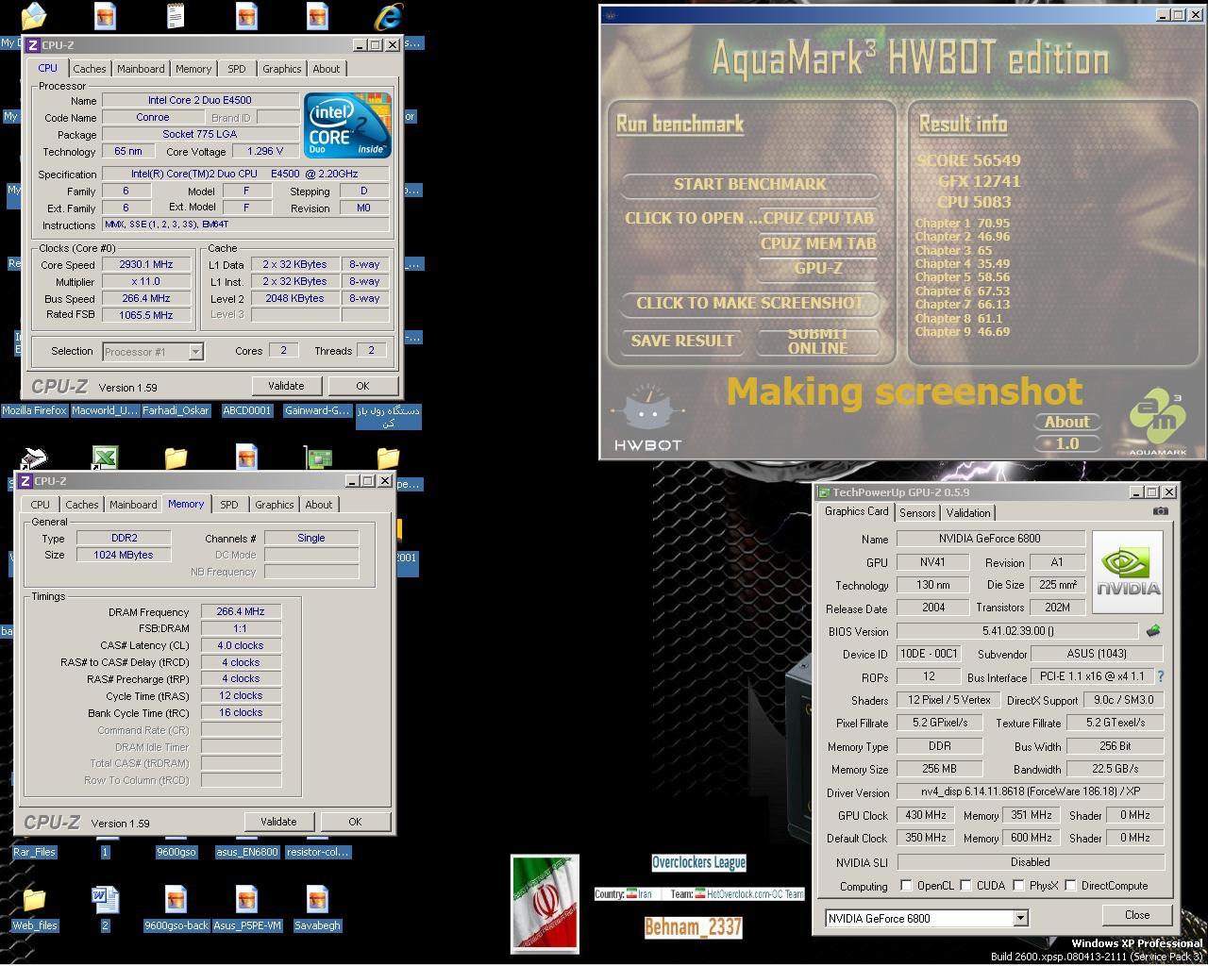
Task: Select the Rar_Files desktop label
Action: pos(34,852)
